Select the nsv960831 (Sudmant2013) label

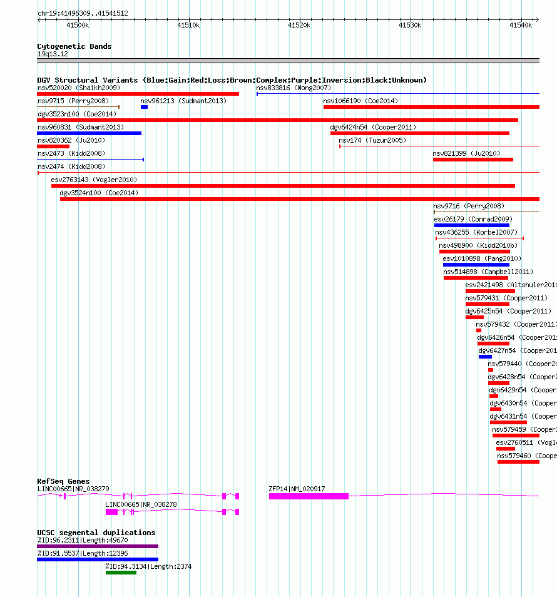click(x=81, y=127)
